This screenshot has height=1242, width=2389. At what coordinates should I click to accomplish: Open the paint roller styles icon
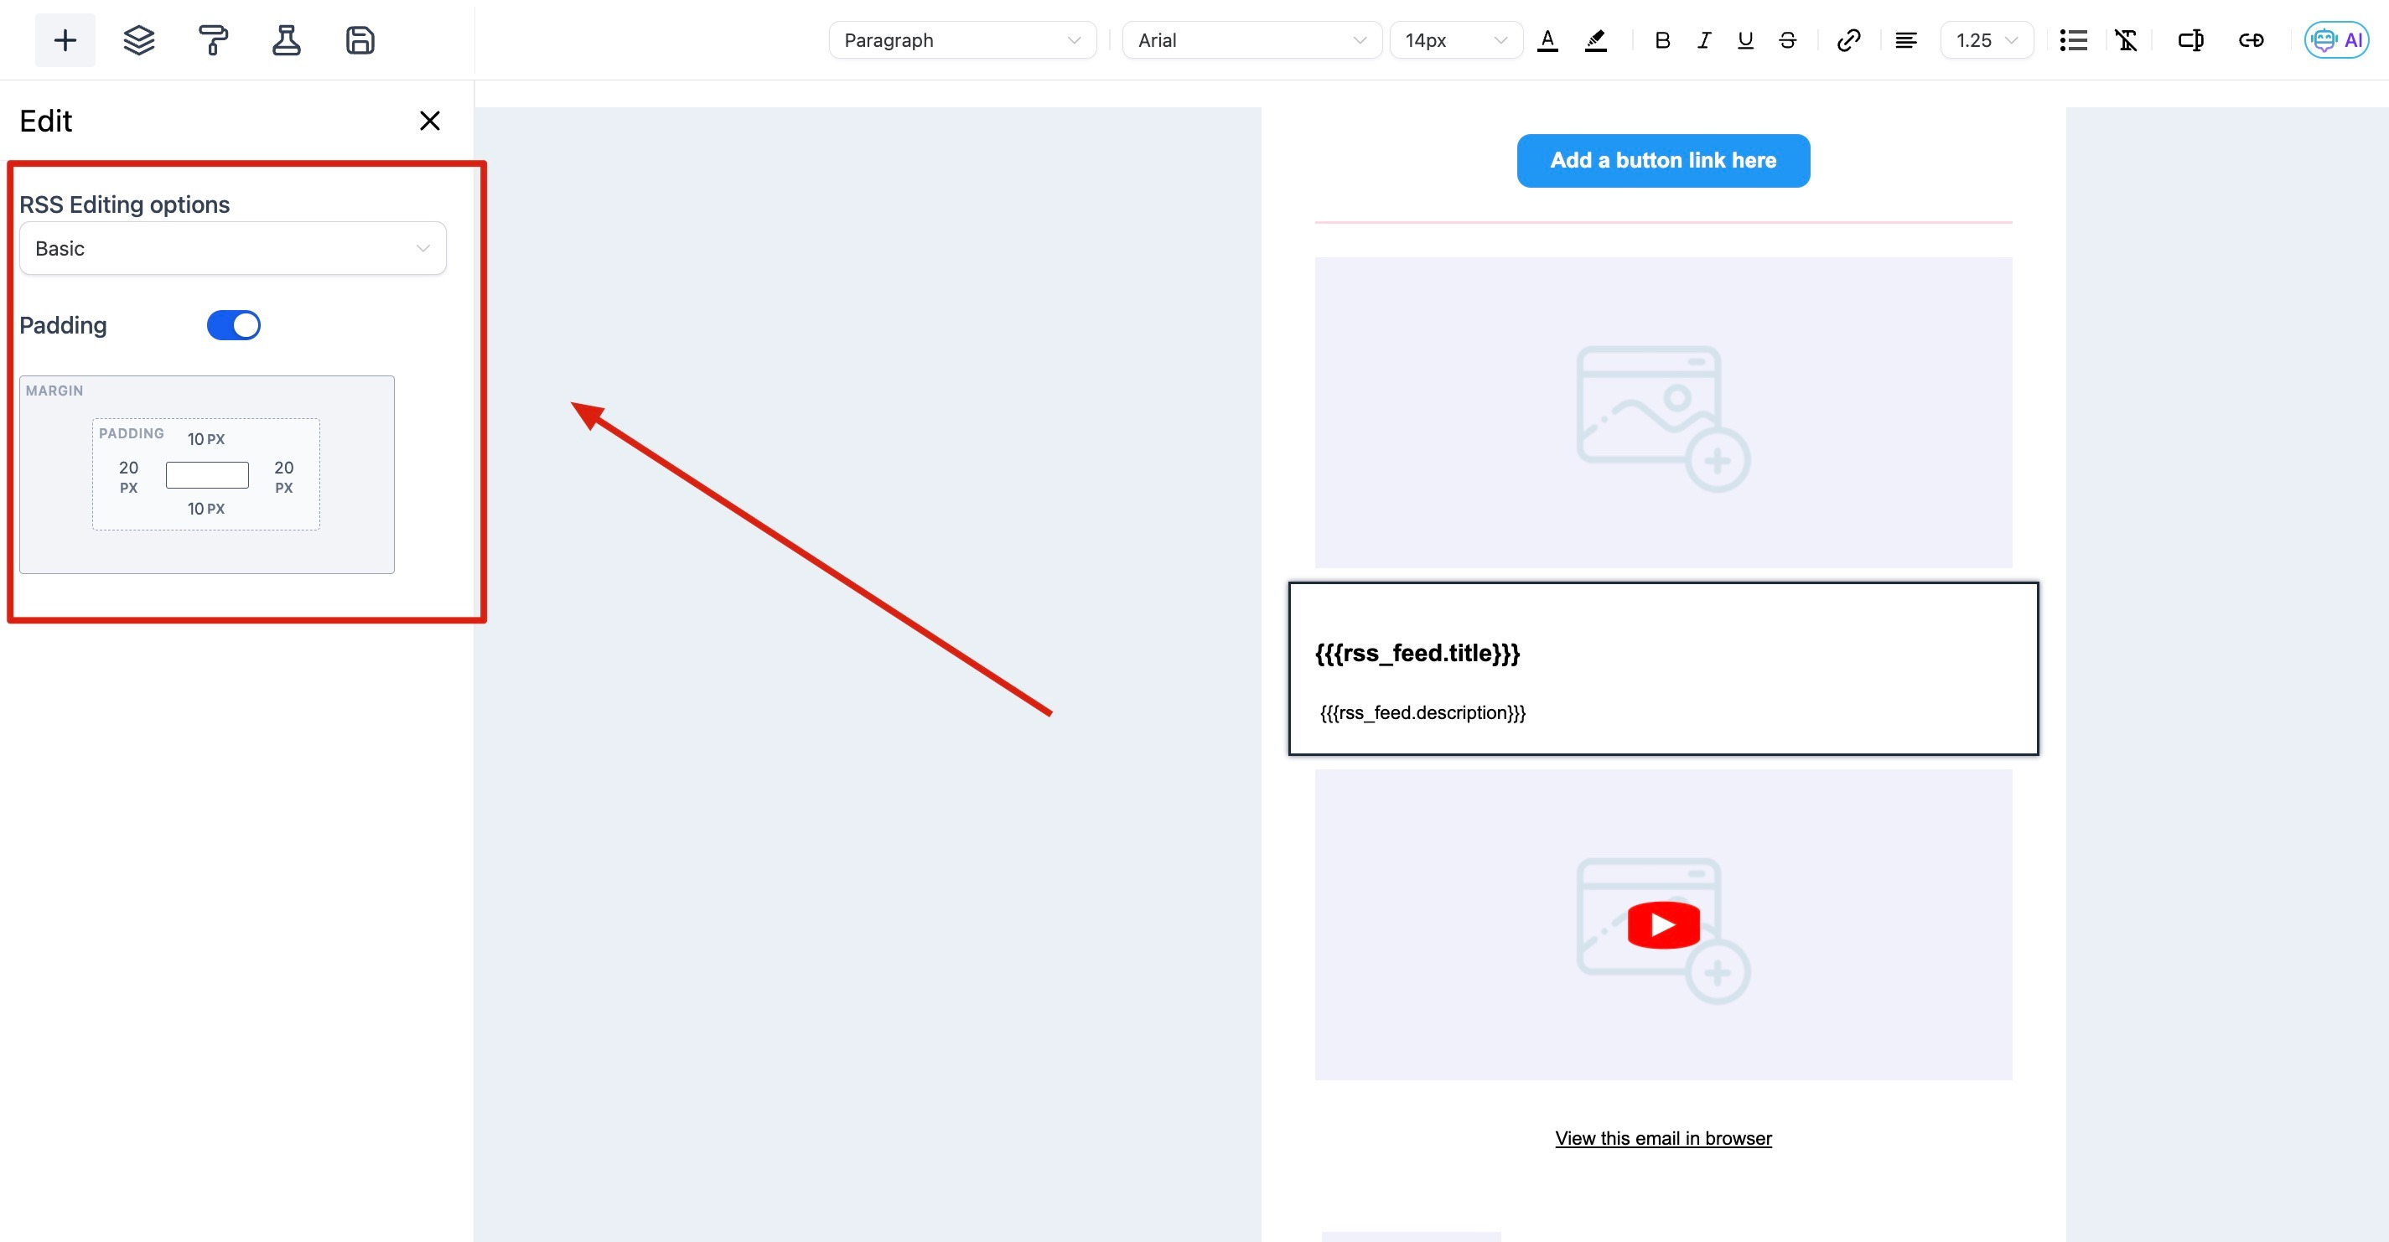coord(212,40)
